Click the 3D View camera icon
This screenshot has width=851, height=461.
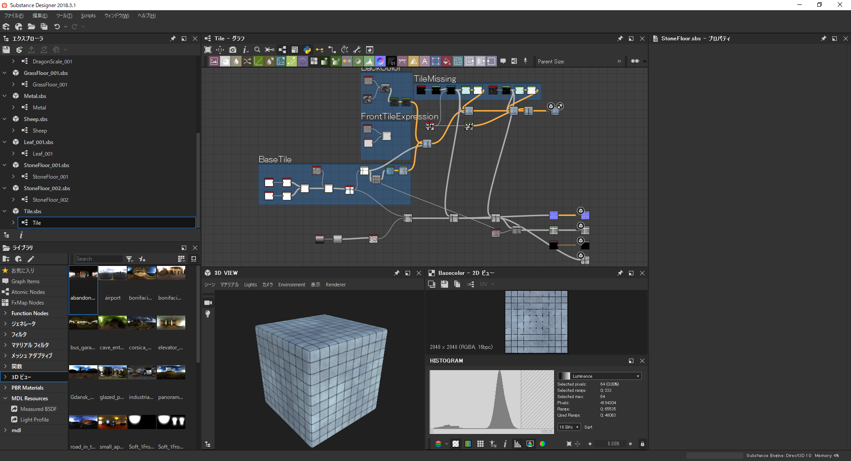coord(208,303)
